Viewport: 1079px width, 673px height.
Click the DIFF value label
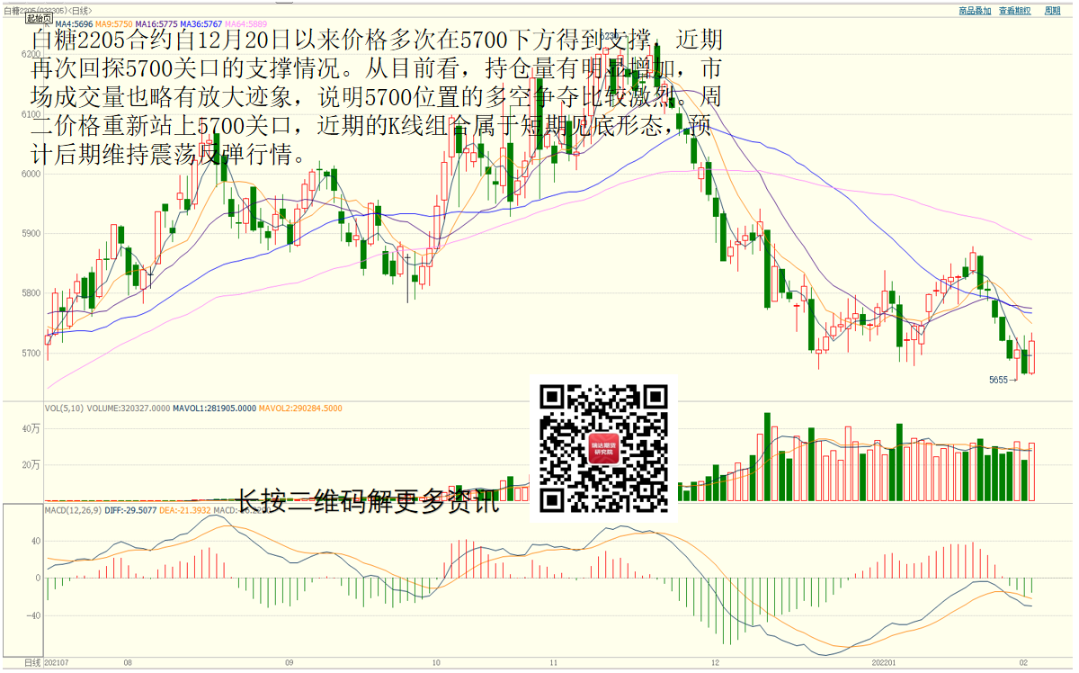tap(131, 510)
